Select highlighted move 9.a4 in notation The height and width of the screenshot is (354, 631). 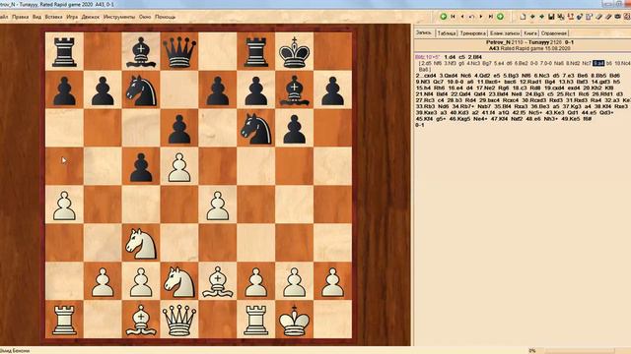[598, 63]
